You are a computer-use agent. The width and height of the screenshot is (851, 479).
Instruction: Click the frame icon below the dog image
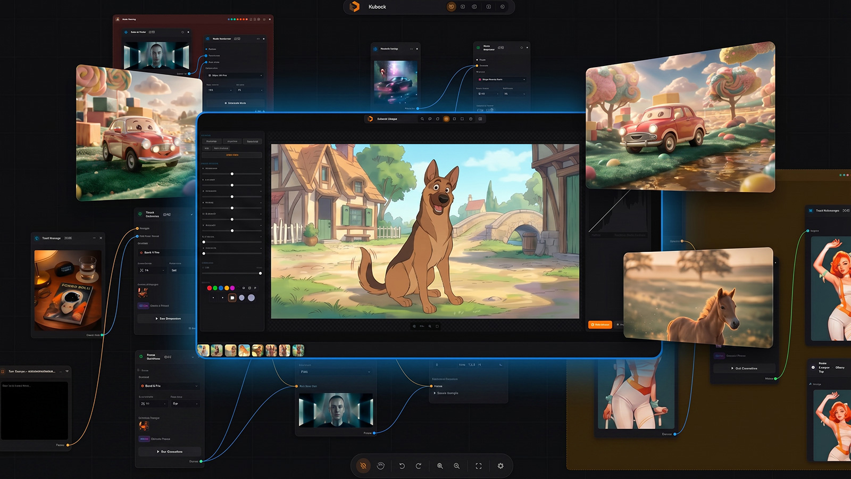(x=437, y=326)
